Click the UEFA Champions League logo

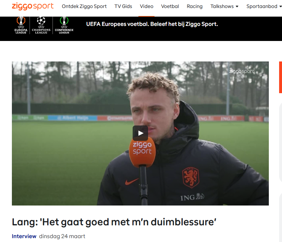pyautogui.click(x=41, y=25)
